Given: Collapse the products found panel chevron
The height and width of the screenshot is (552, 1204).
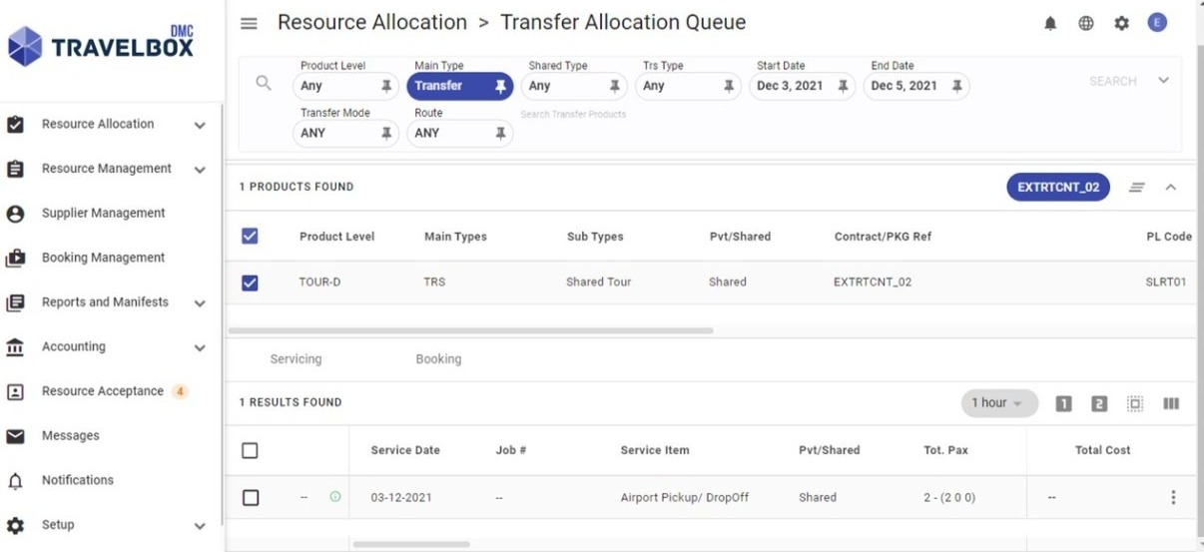Looking at the screenshot, I should coord(1171,188).
